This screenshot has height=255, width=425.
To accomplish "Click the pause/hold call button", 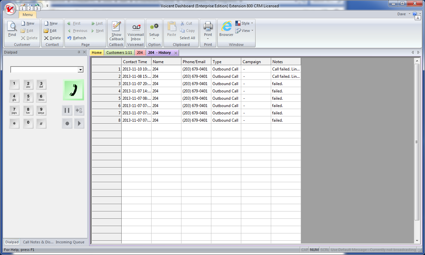I will pos(67,110).
